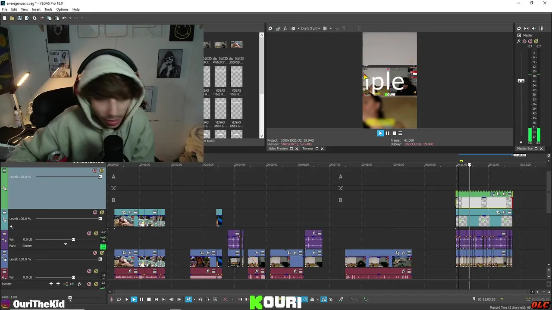The image size is (552, 310).
Task: Open track 2 hamburger menu
Action: [4, 170]
